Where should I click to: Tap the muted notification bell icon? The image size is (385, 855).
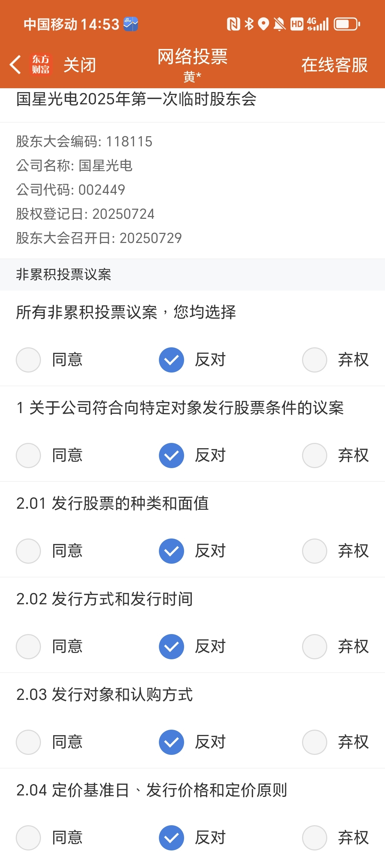tap(279, 24)
